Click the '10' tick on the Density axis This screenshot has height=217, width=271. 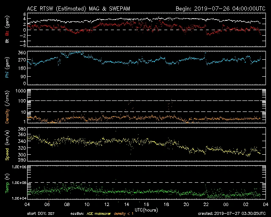(x=23, y=112)
